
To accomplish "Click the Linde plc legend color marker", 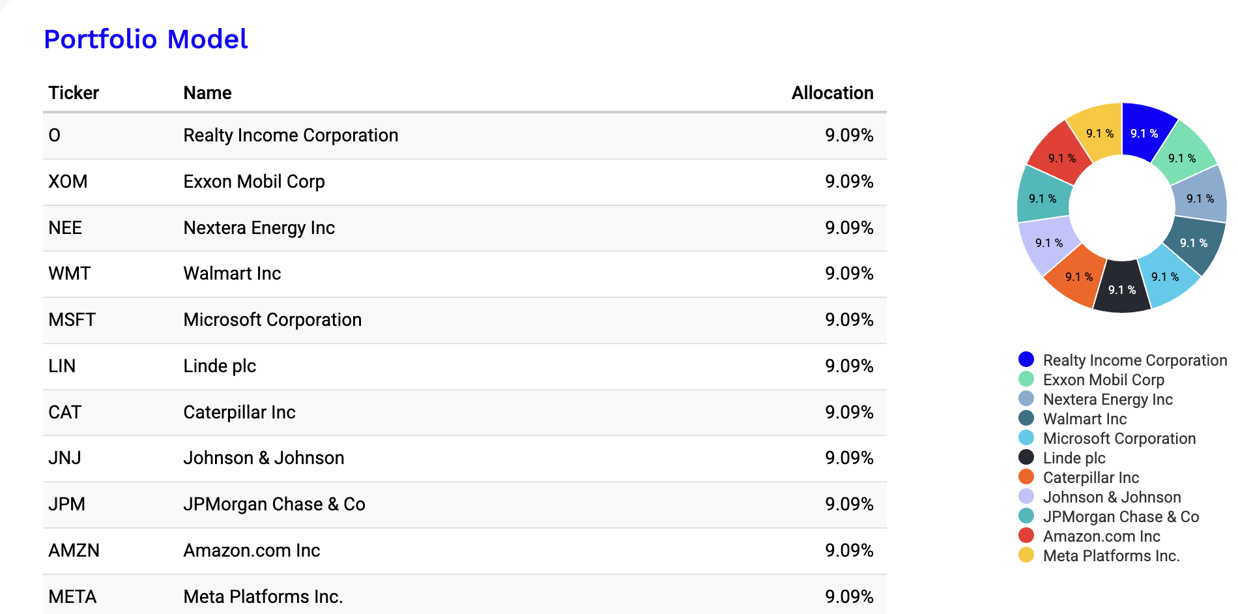I will pos(1026,457).
